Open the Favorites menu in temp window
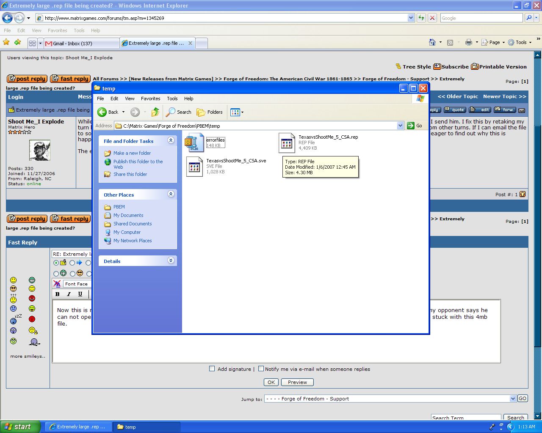The image size is (542, 433). tap(150, 99)
